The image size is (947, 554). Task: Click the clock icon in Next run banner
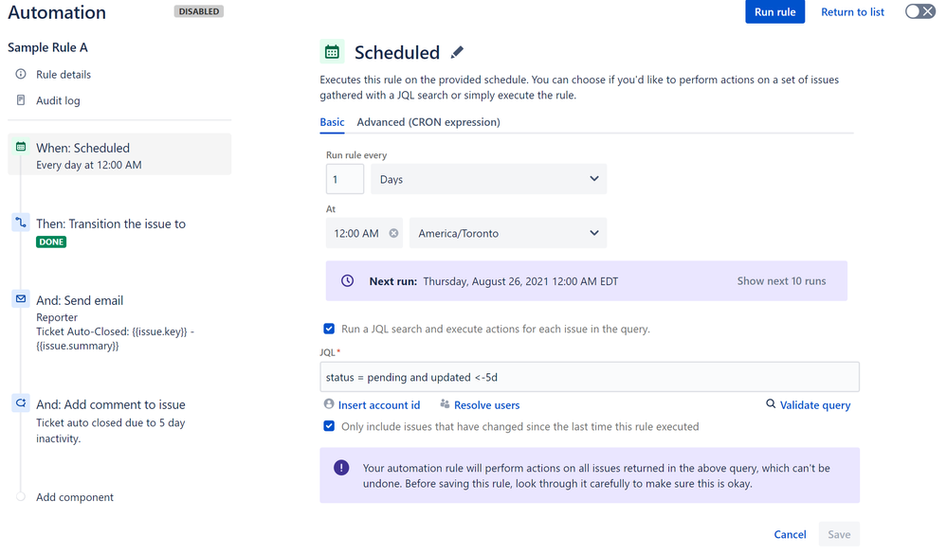(347, 280)
